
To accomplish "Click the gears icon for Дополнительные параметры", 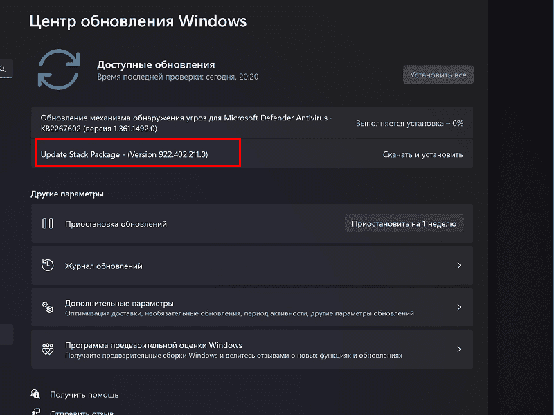I will click(x=48, y=307).
